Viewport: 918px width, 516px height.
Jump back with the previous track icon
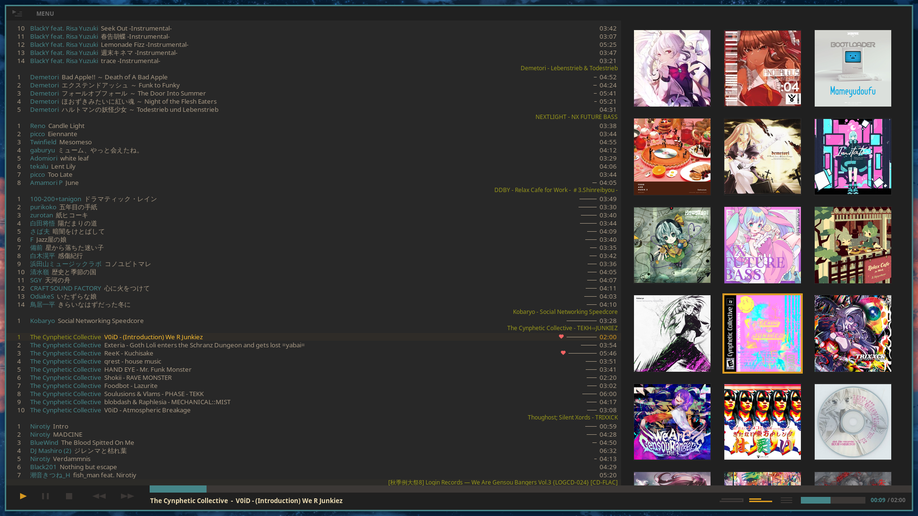point(99,496)
